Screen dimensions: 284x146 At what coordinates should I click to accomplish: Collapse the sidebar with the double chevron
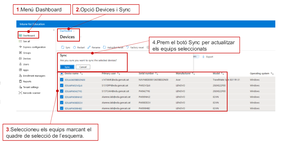tap(53, 30)
